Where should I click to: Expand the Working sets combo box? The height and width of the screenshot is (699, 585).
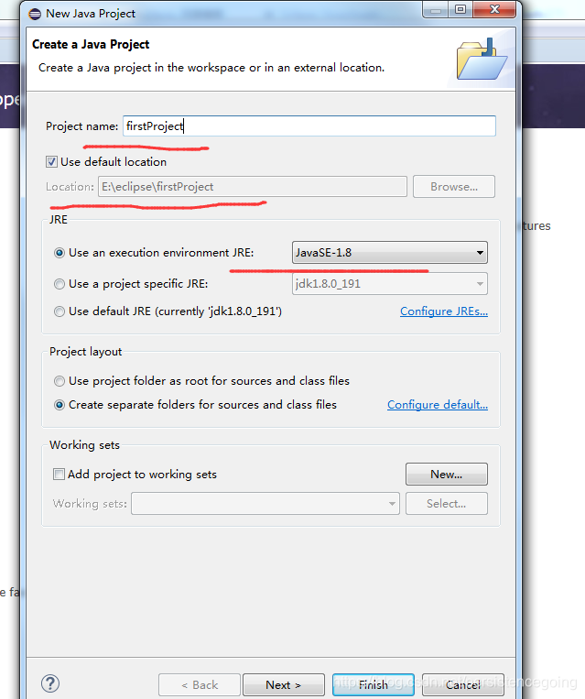pyautogui.click(x=265, y=503)
